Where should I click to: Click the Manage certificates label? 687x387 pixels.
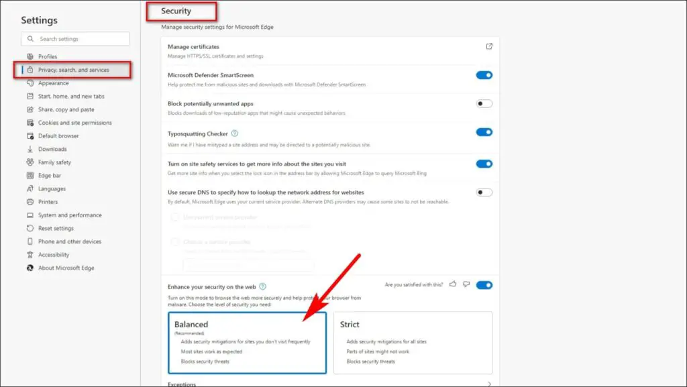193,47
